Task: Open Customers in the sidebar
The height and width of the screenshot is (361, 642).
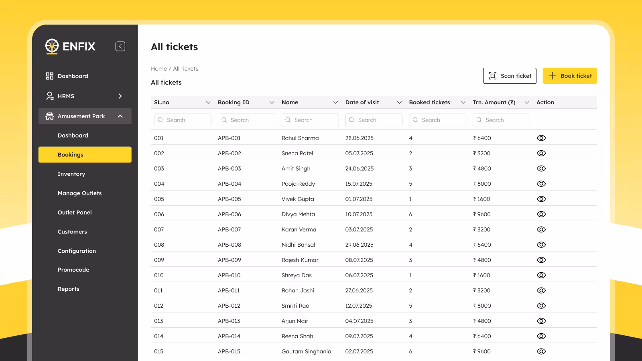Action: click(72, 231)
